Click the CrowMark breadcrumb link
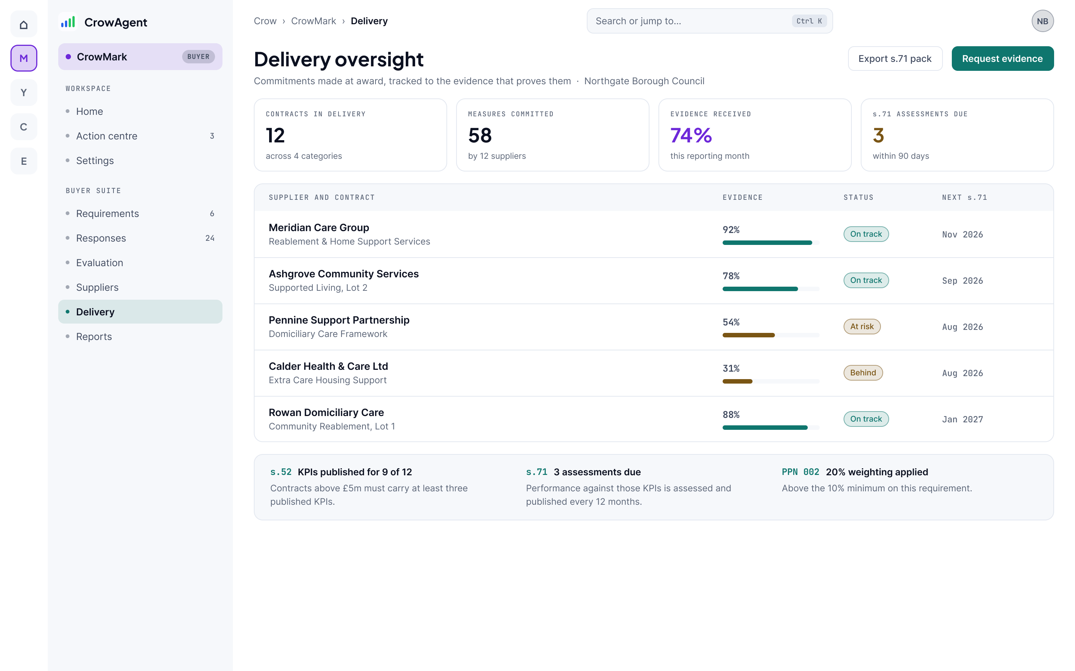Viewport: 1075px width, 671px height. [314, 21]
